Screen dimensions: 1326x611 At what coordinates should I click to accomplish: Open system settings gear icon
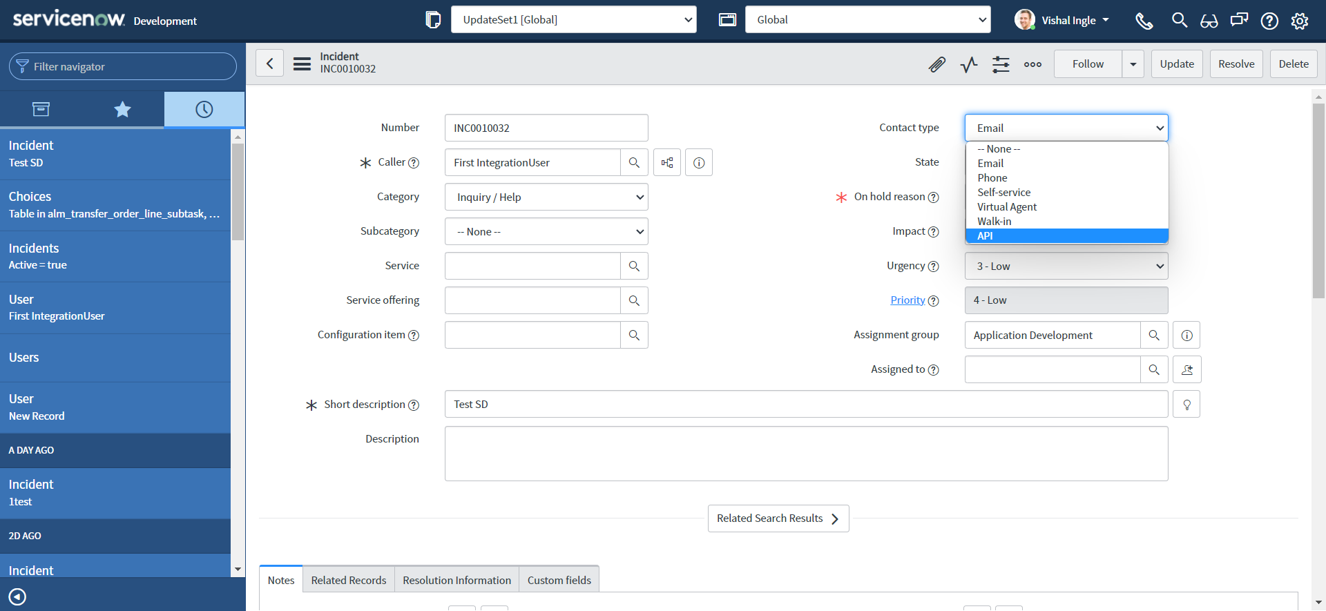point(1300,21)
